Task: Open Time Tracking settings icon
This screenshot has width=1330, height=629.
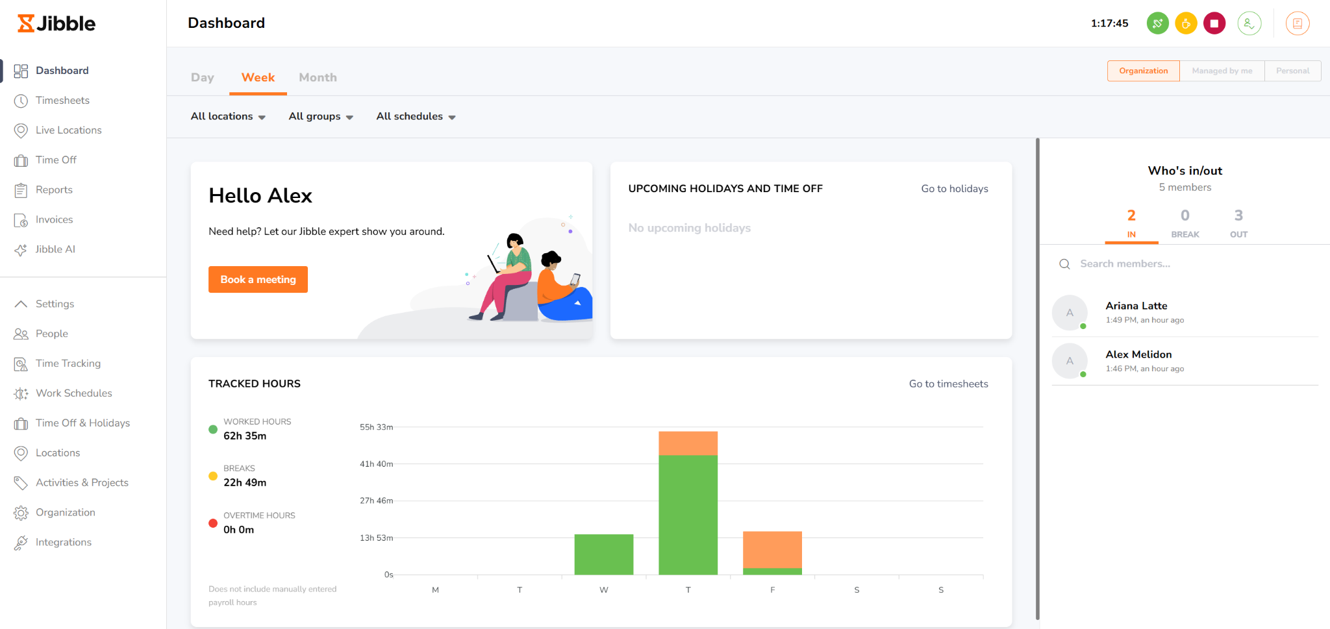Action: coord(21,364)
